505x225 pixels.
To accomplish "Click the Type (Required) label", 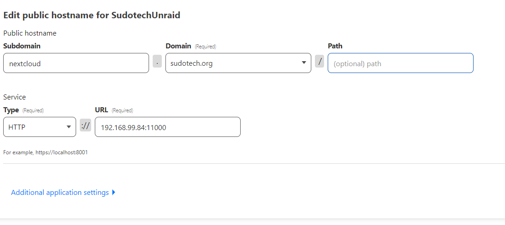I will (x=23, y=110).
